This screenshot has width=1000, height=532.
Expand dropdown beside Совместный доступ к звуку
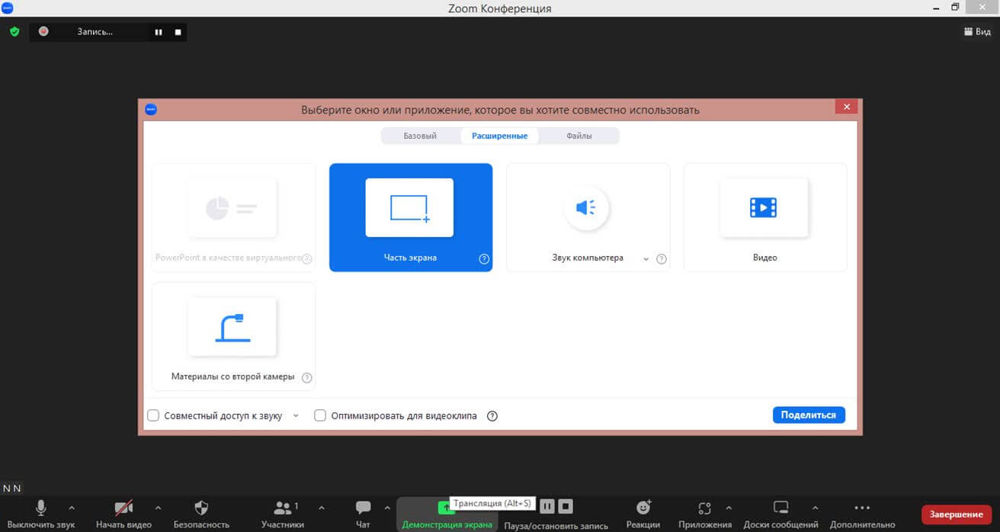(x=296, y=415)
